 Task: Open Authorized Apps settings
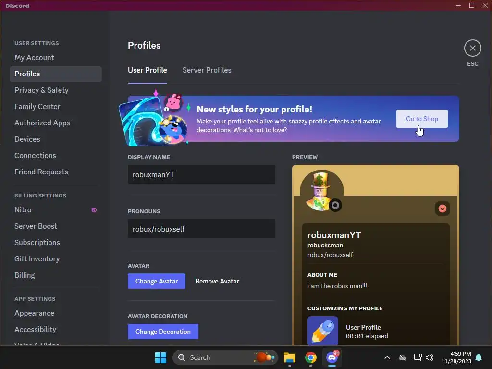(x=56, y=123)
